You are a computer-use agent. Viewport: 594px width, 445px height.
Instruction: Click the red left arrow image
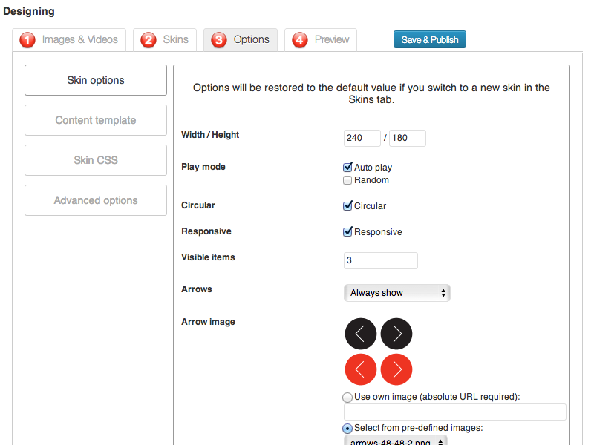(x=360, y=369)
